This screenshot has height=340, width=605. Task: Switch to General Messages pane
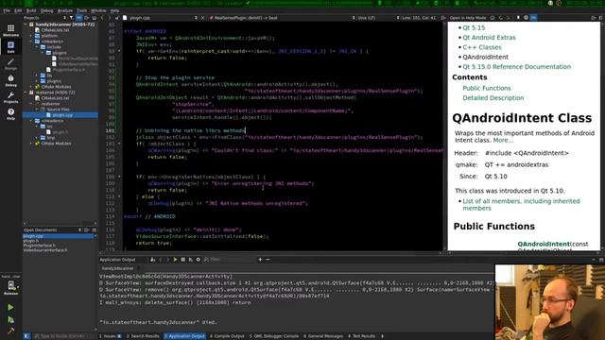[323, 336]
